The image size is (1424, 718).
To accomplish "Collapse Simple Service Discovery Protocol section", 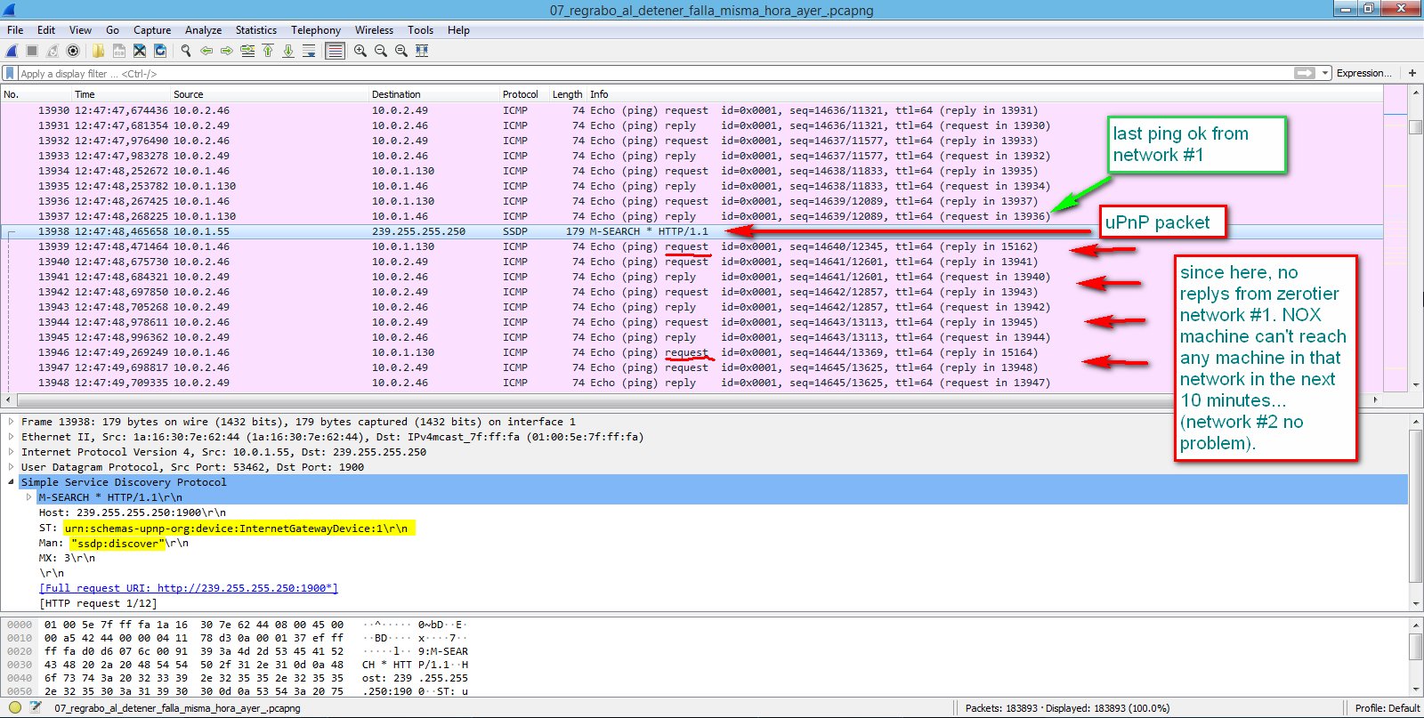I will click(11, 482).
